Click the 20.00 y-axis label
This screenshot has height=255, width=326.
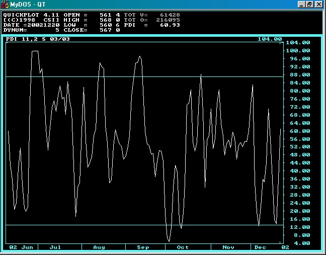(x=300, y=211)
